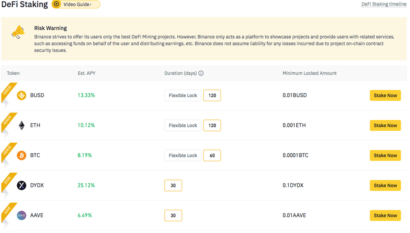The height and width of the screenshot is (233, 410).
Task: Click the AAVE token icon
Action: pos(22,215)
